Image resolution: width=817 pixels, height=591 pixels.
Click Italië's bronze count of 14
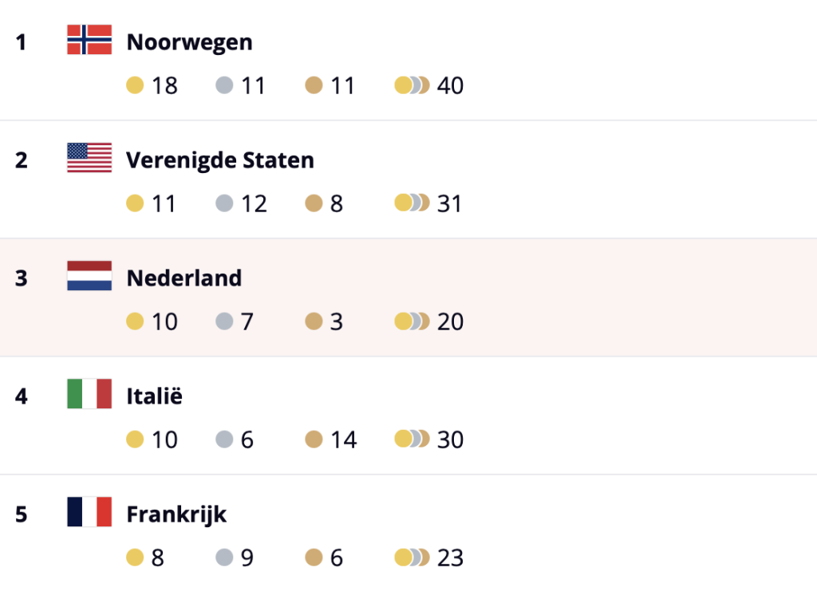(x=343, y=439)
